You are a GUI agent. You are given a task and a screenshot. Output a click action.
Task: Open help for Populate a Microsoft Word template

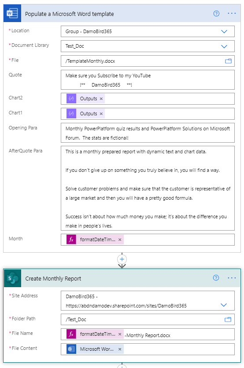point(216,14)
